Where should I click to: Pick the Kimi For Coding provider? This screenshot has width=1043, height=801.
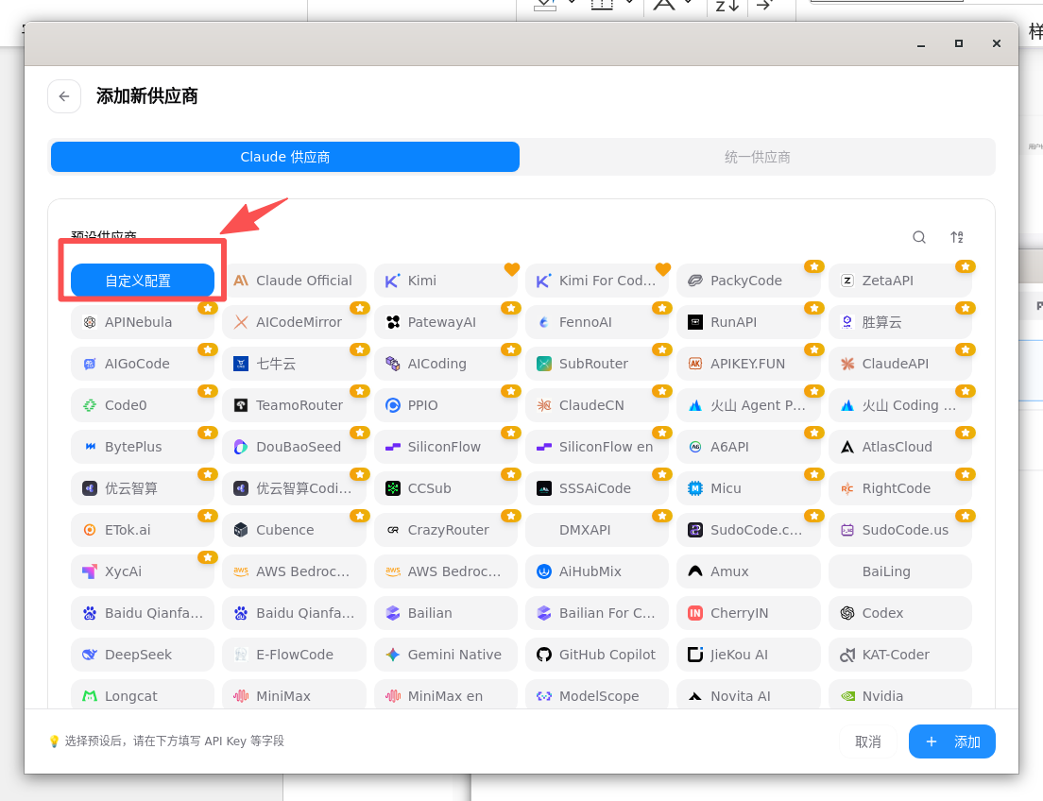pyautogui.click(x=597, y=281)
